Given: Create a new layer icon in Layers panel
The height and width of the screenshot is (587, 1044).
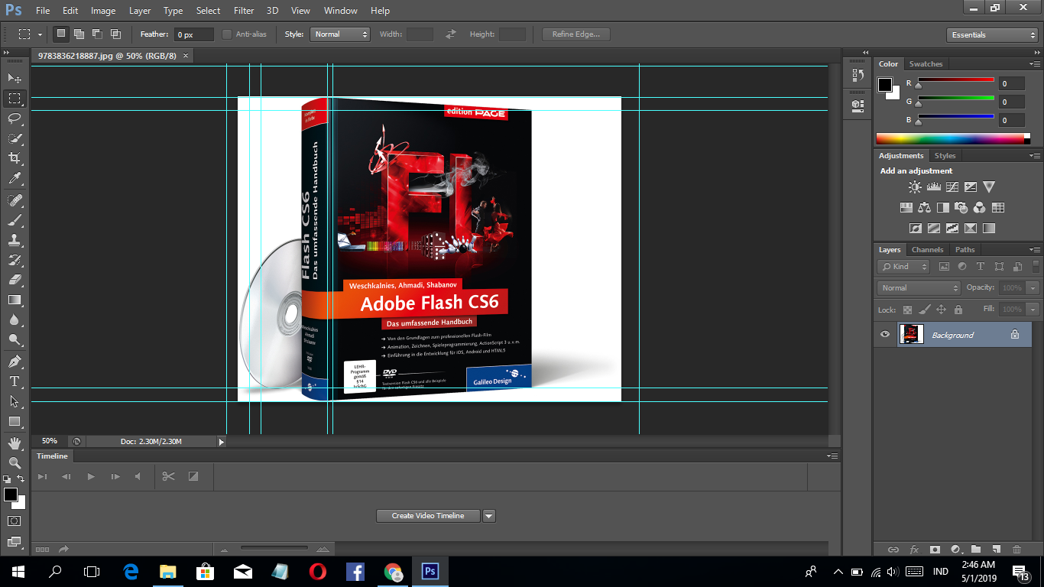Looking at the screenshot, I should [x=996, y=549].
